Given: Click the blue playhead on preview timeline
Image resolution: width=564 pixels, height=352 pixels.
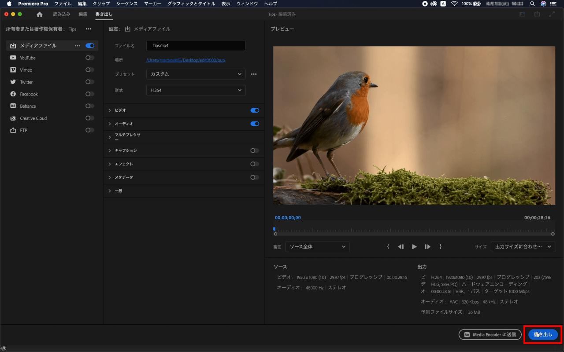Looking at the screenshot, I should click(274, 229).
